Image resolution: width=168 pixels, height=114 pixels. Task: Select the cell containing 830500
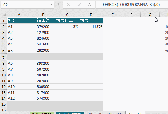(x=43, y=87)
